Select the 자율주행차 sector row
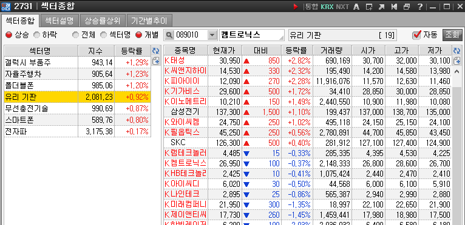The height and width of the screenshot is (225, 465). click(78, 74)
